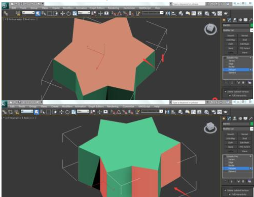The image size is (254, 197).
Task: Activate Select and Move tool in upper window
Action: pyautogui.click(x=62, y=13)
